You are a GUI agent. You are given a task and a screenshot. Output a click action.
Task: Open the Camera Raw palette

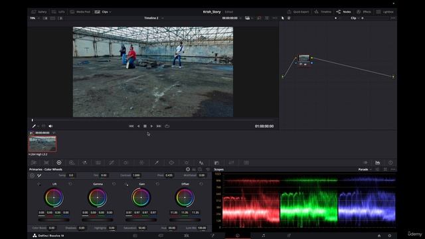pyautogui.click(x=34, y=163)
